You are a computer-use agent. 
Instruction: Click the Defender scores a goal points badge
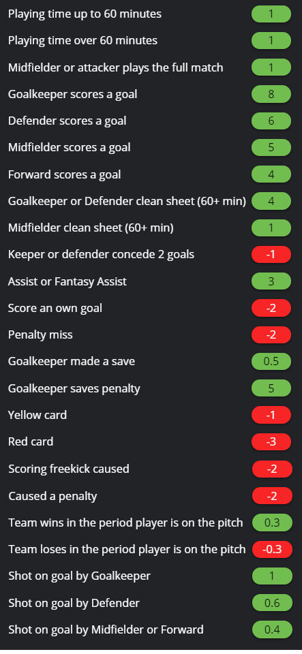tap(271, 121)
